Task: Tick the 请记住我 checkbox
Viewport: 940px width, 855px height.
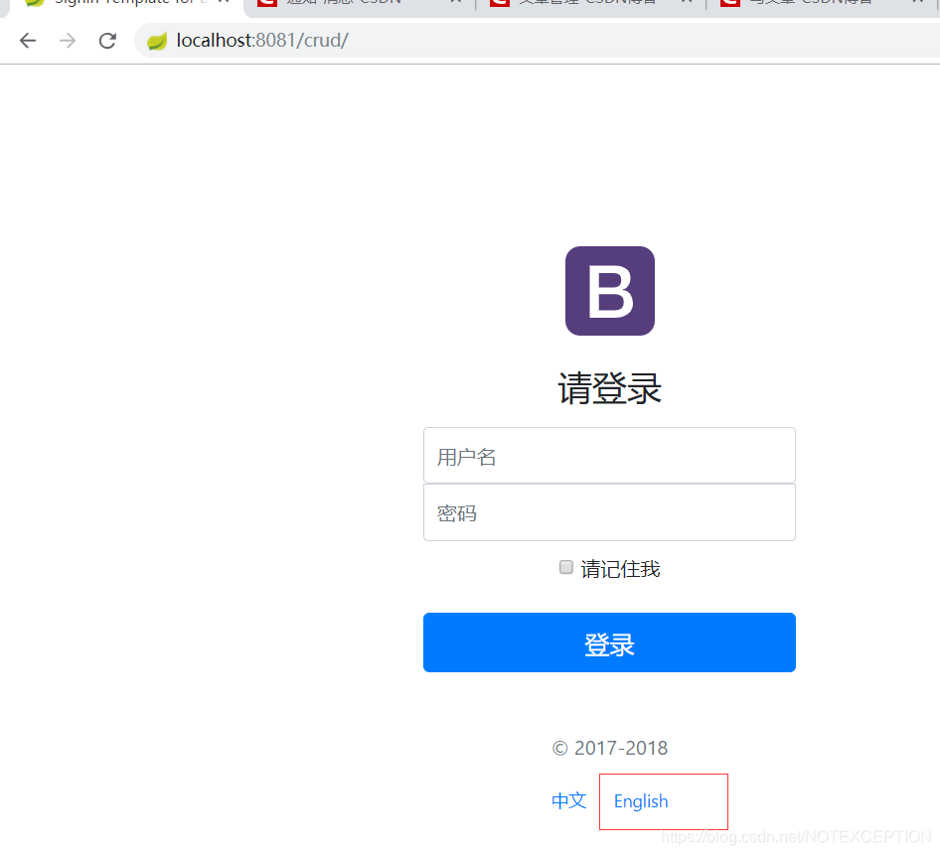Action: [566, 567]
